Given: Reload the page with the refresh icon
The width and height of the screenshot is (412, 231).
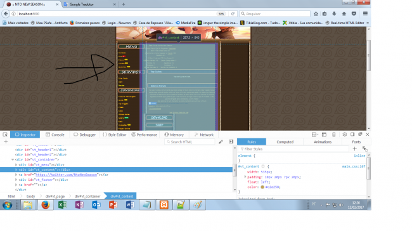Looking at the screenshot, I should pos(233,14).
